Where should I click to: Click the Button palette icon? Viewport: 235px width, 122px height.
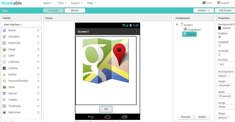click(4, 31)
